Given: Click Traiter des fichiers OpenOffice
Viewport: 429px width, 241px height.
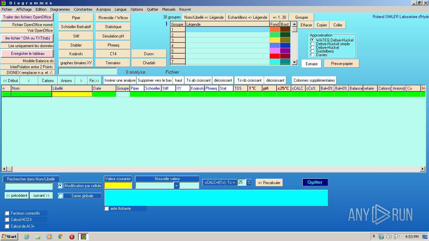Looking at the screenshot, I should (x=27, y=17).
